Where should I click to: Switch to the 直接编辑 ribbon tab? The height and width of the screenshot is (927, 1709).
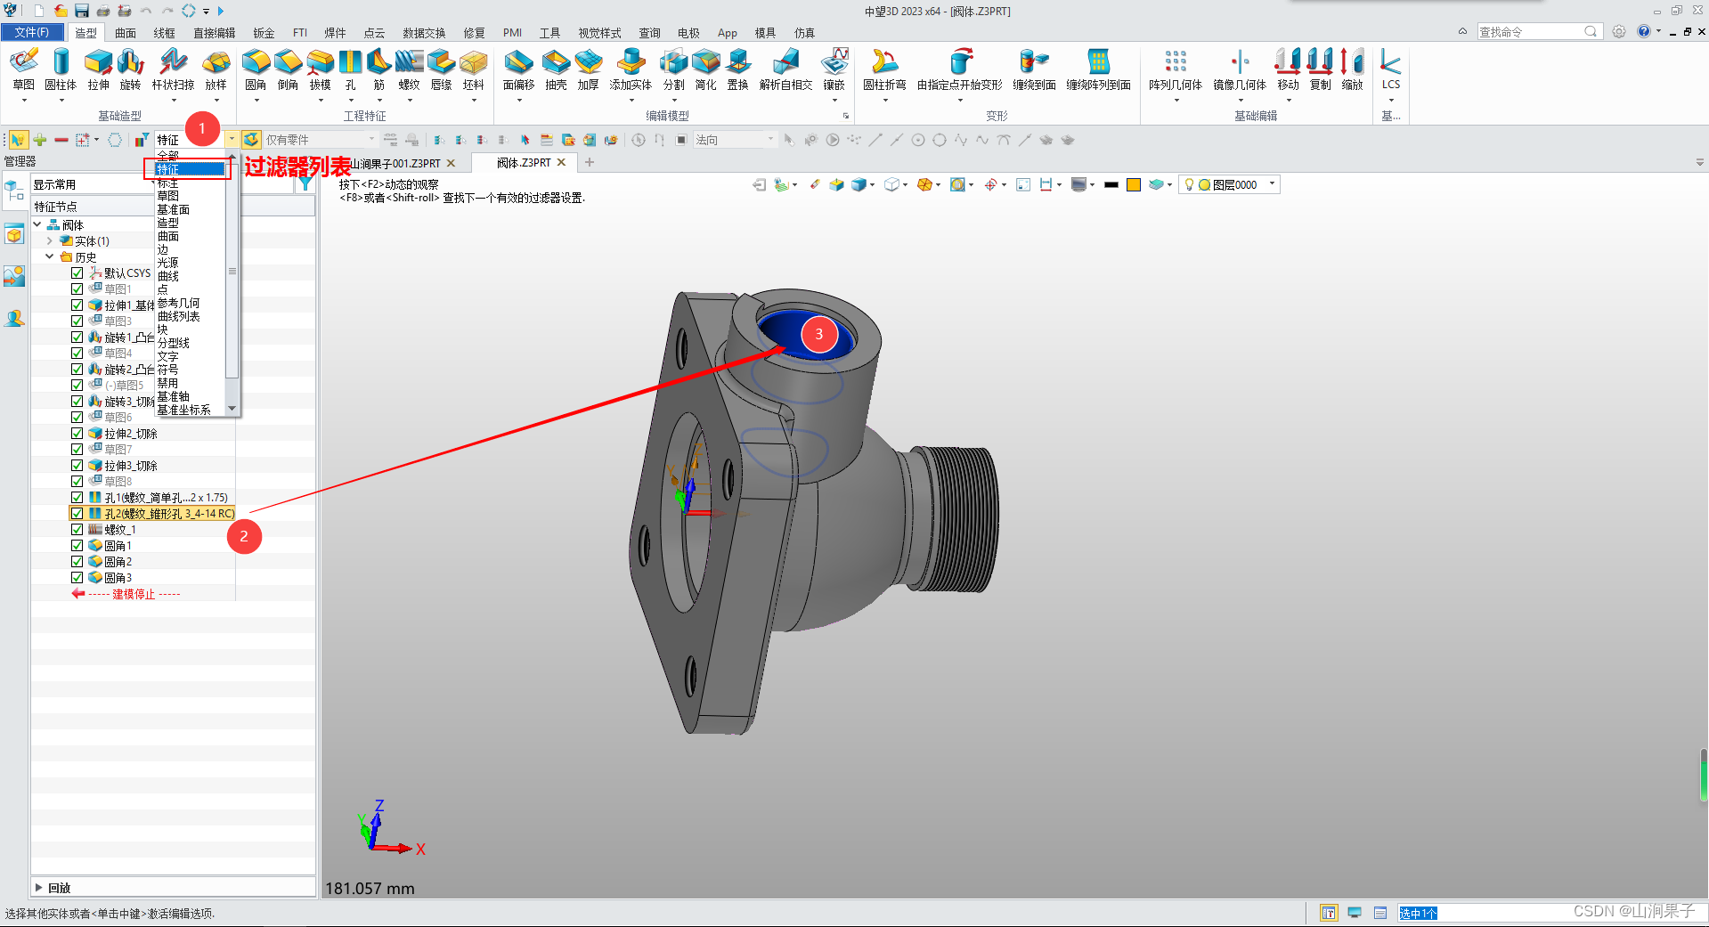pyautogui.click(x=215, y=33)
